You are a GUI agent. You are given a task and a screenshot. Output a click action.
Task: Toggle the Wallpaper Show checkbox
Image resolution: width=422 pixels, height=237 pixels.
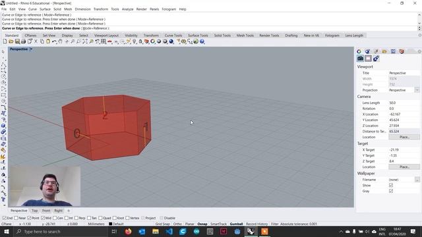pos(391,185)
